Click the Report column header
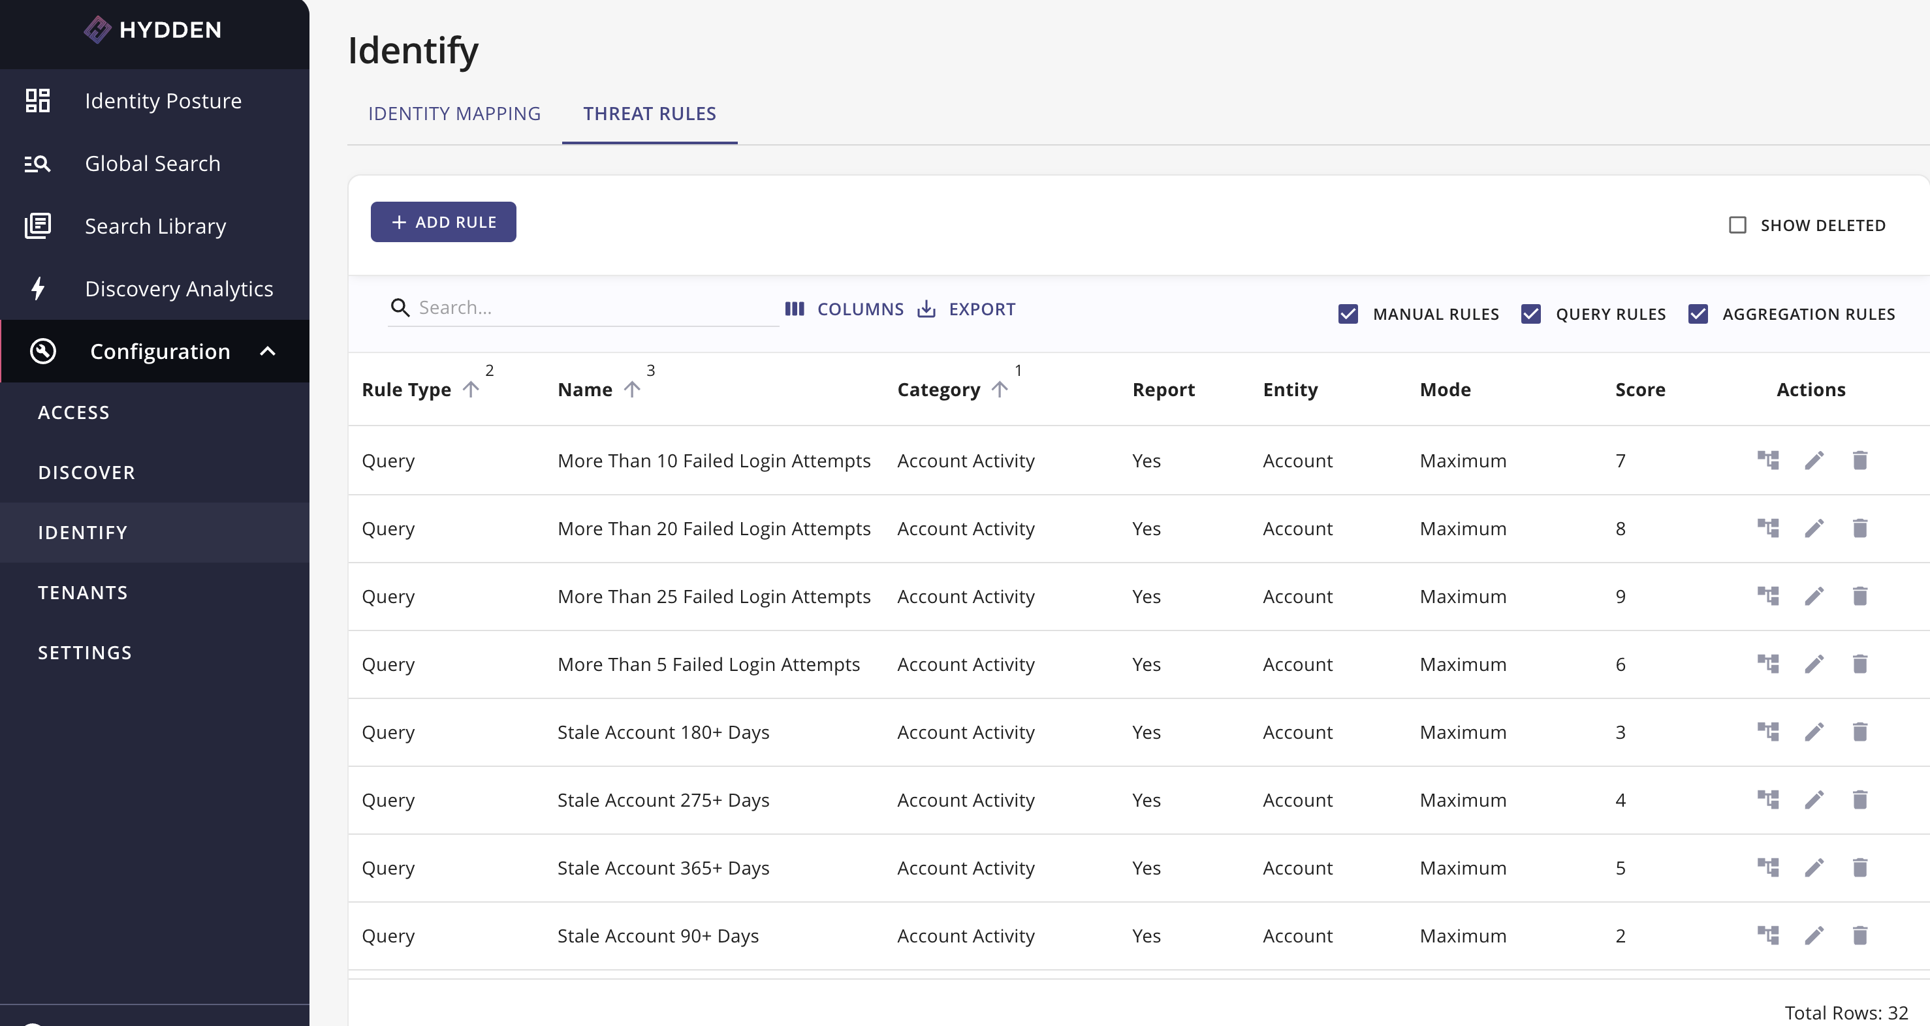The image size is (1930, 1026). click(x=1163, y=390)
